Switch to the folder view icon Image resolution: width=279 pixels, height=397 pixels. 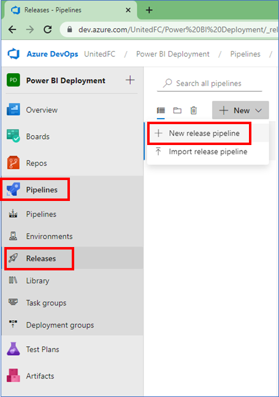click(177, 110)
